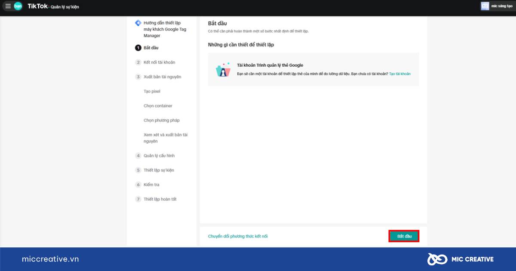Go to 'Thiết lập hoàn tất' step
The image size is (516, 271).
coord(160,199)
